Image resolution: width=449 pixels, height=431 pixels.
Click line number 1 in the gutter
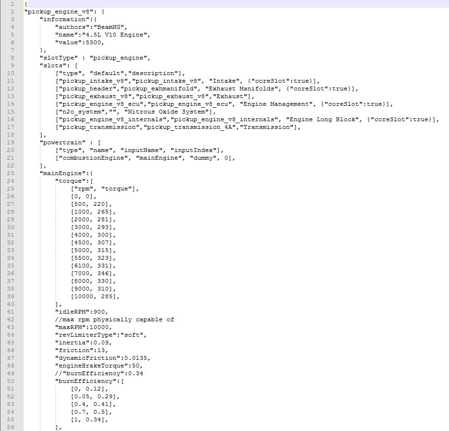pos(12,4)
